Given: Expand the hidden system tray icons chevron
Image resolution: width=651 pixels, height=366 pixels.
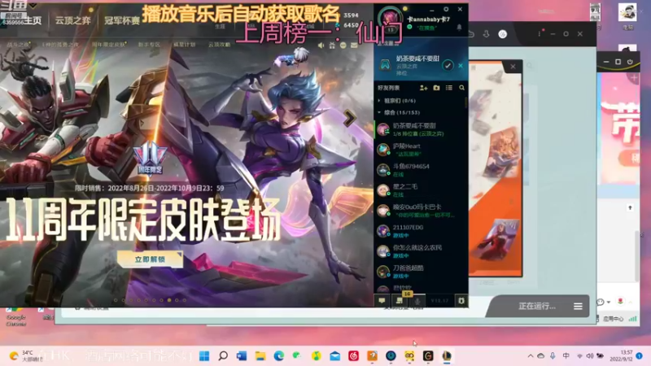Looking at the screenshot, I should click(x=531, y=356).
